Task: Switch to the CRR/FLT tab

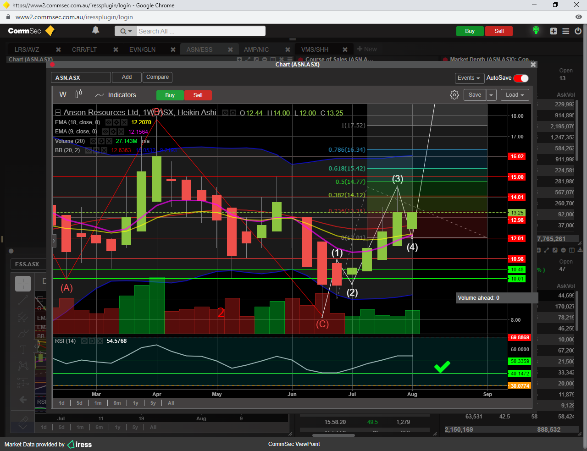Action: click(84, 49)
